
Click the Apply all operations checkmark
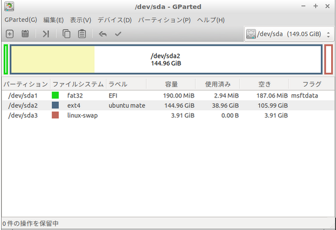118,34
